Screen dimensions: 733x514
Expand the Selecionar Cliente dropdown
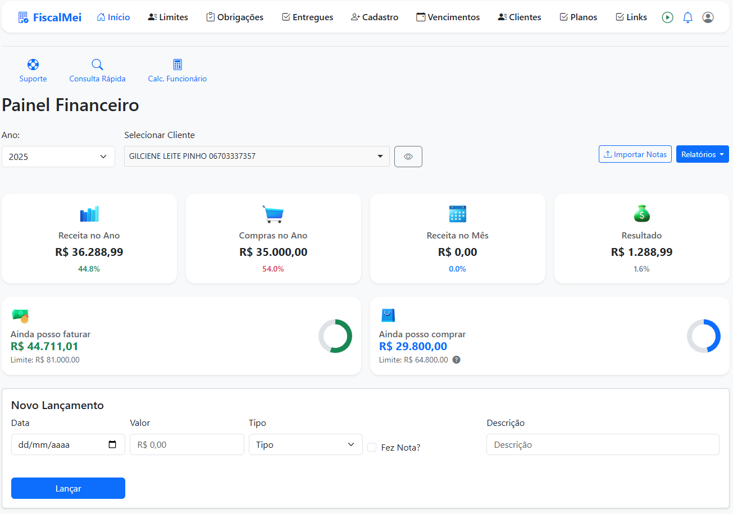[x=256, y=156]
